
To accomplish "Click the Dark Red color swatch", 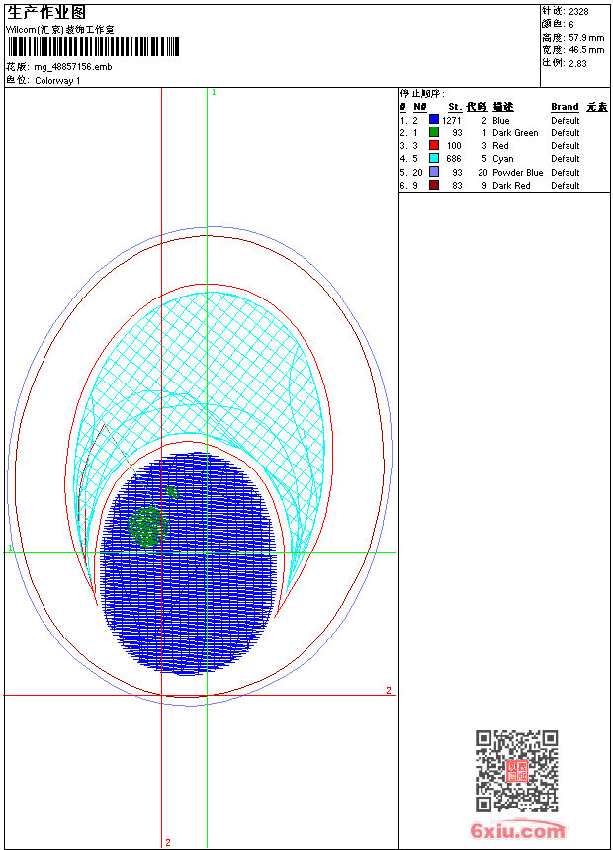I will coord(434,185).
